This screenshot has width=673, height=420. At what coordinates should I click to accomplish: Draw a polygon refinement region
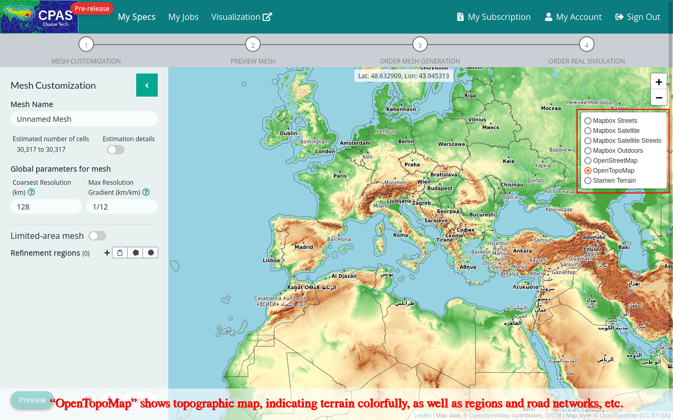[x=136, y=253]
